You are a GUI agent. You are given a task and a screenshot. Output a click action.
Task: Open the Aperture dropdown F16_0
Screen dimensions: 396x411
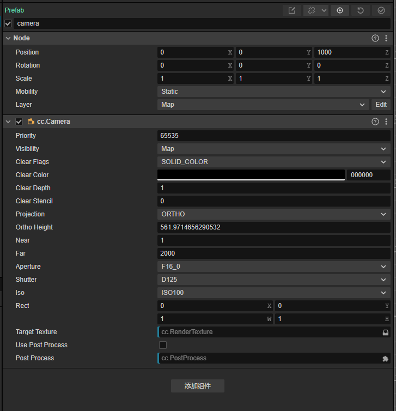click(x=273, y=267)
